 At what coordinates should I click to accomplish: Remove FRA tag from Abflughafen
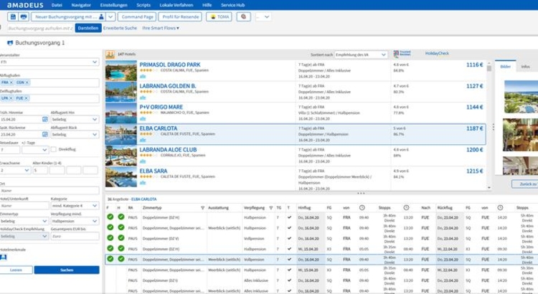[11, 82]
